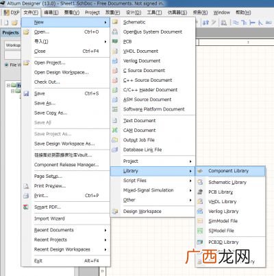Open the Window menu
This screenshot has height=276, width=274.
pyautogui.click(x=221, y=12)
